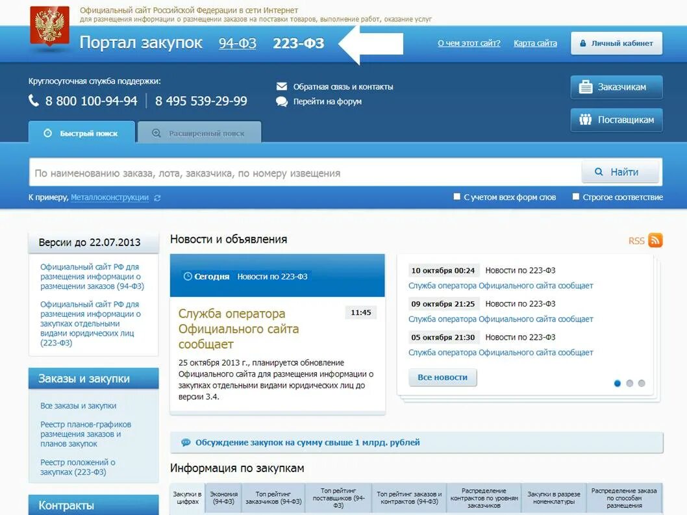
Task: Click the envelope icon for Обратная связь
Action: pos(281,85)
